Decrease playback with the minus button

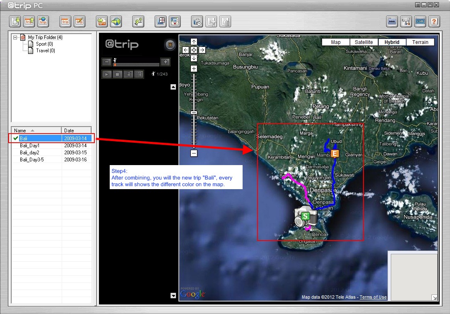click(106, 62)
